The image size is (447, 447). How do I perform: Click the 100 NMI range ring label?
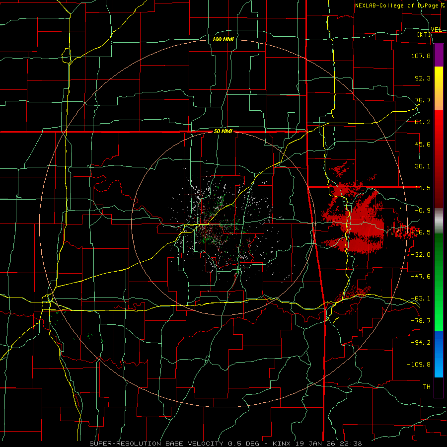tap(223, 39)
